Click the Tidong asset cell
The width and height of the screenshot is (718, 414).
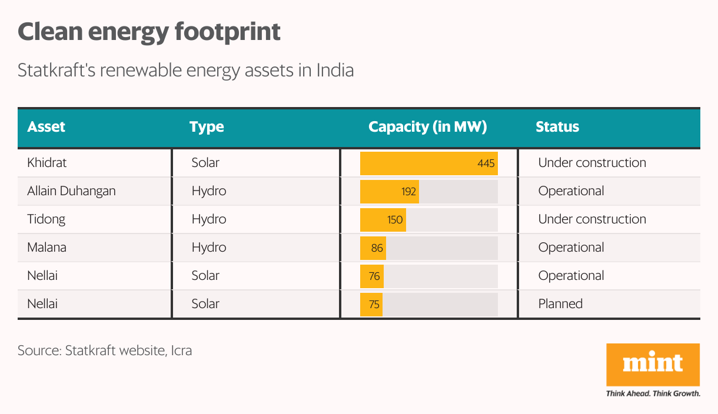tap(46, 219)
